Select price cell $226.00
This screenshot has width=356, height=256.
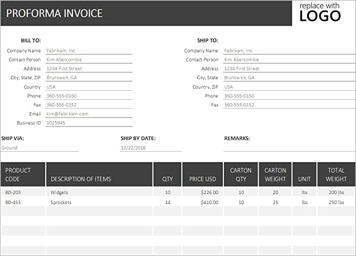point(202,192)
